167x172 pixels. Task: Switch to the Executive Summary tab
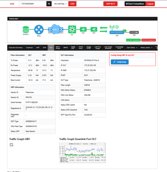tap(16, 47)
